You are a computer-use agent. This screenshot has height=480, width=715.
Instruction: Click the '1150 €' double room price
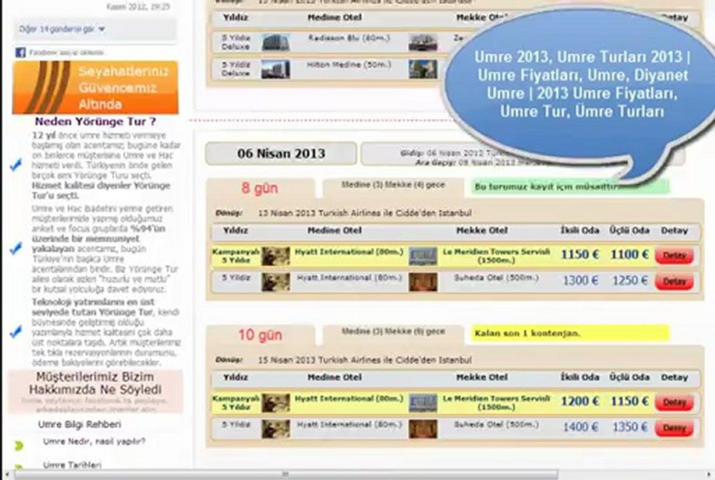pos(579,254)
